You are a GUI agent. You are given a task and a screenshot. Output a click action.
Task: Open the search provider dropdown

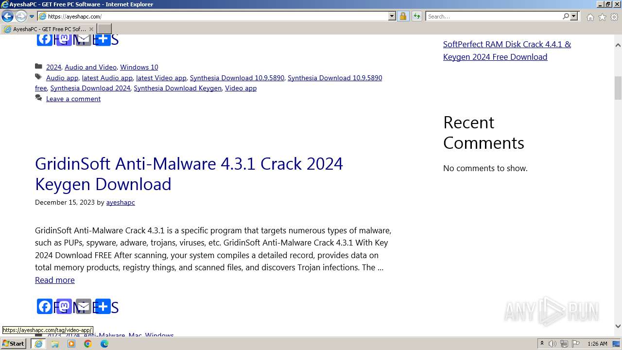(x=574, y=16)
